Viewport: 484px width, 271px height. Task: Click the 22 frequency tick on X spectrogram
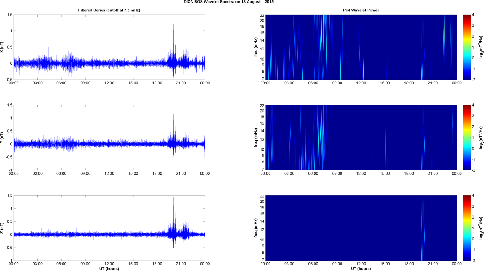point(262,15)
